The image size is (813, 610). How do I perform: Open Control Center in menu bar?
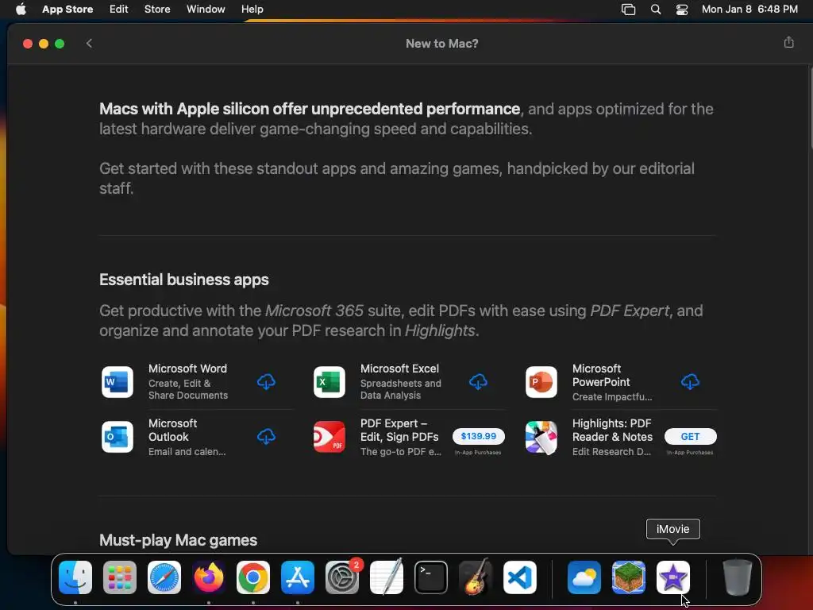(682, 10)
